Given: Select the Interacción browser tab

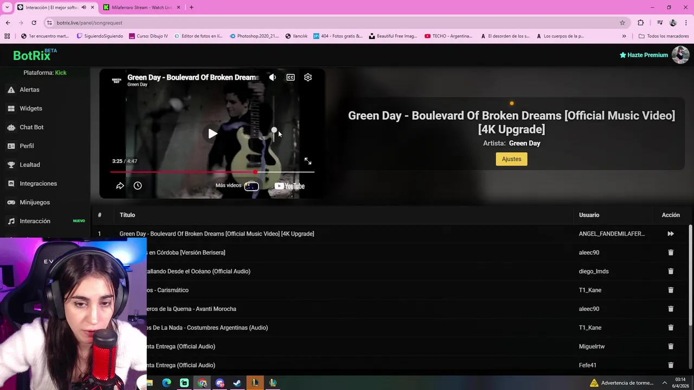Looking at the screenshot, I should 52,8.
